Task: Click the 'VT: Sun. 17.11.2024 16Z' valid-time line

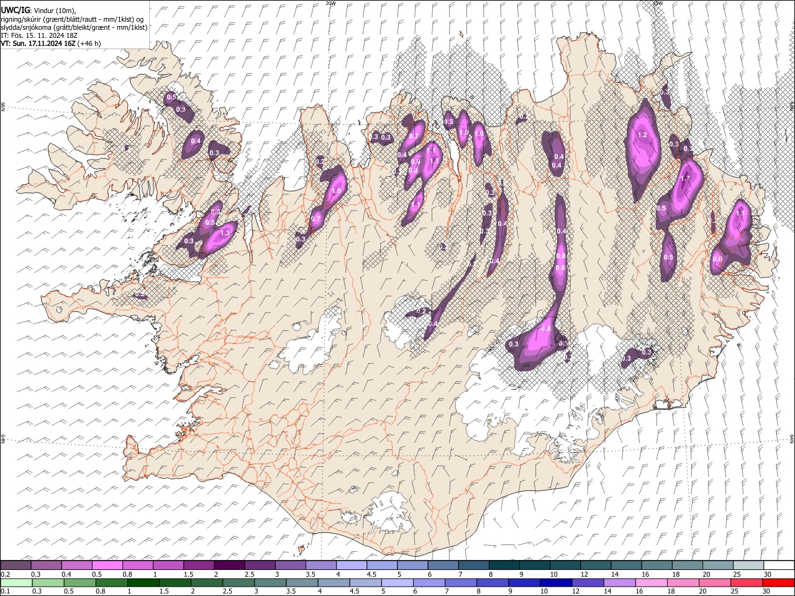Action: (51, 43)
